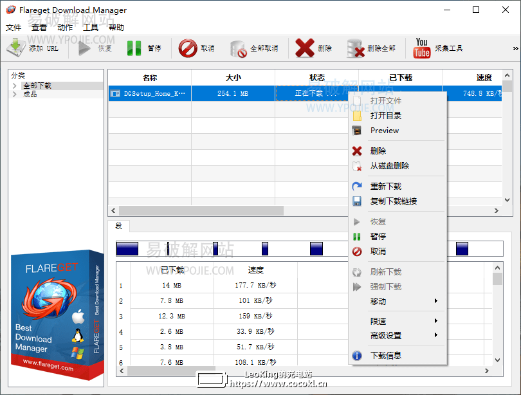Open 下载信息 from context menu
The height and width of the screenshot is (395, 521).
(386, 356)
